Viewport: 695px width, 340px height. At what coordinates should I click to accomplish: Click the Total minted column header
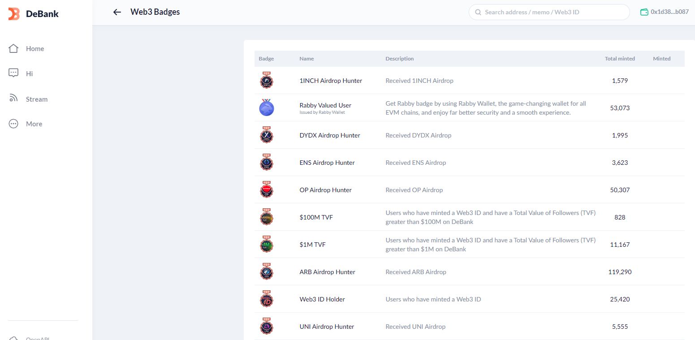tap(620, 59)
